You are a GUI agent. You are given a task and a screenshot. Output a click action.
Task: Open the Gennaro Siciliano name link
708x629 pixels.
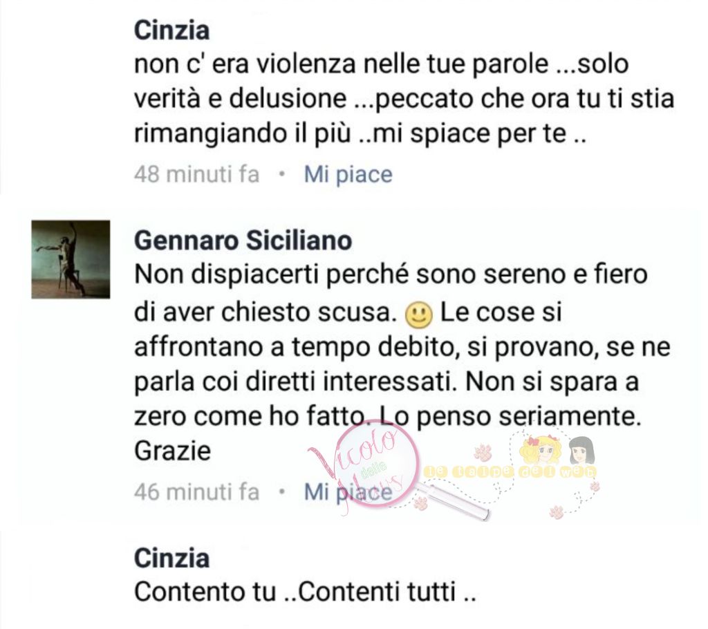coord(243,241)
